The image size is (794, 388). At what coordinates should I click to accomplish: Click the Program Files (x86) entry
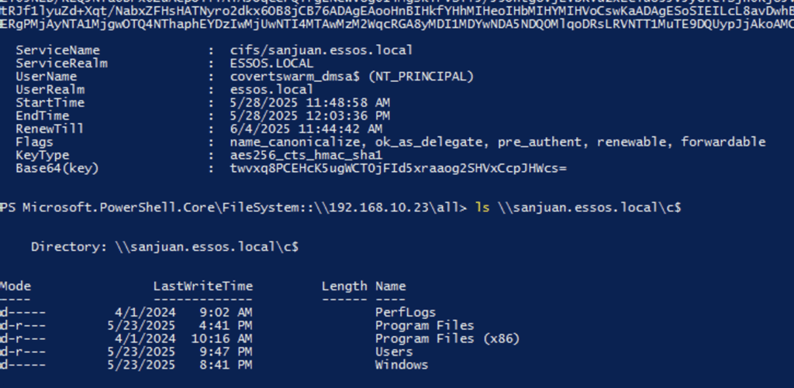coord(447,339)
